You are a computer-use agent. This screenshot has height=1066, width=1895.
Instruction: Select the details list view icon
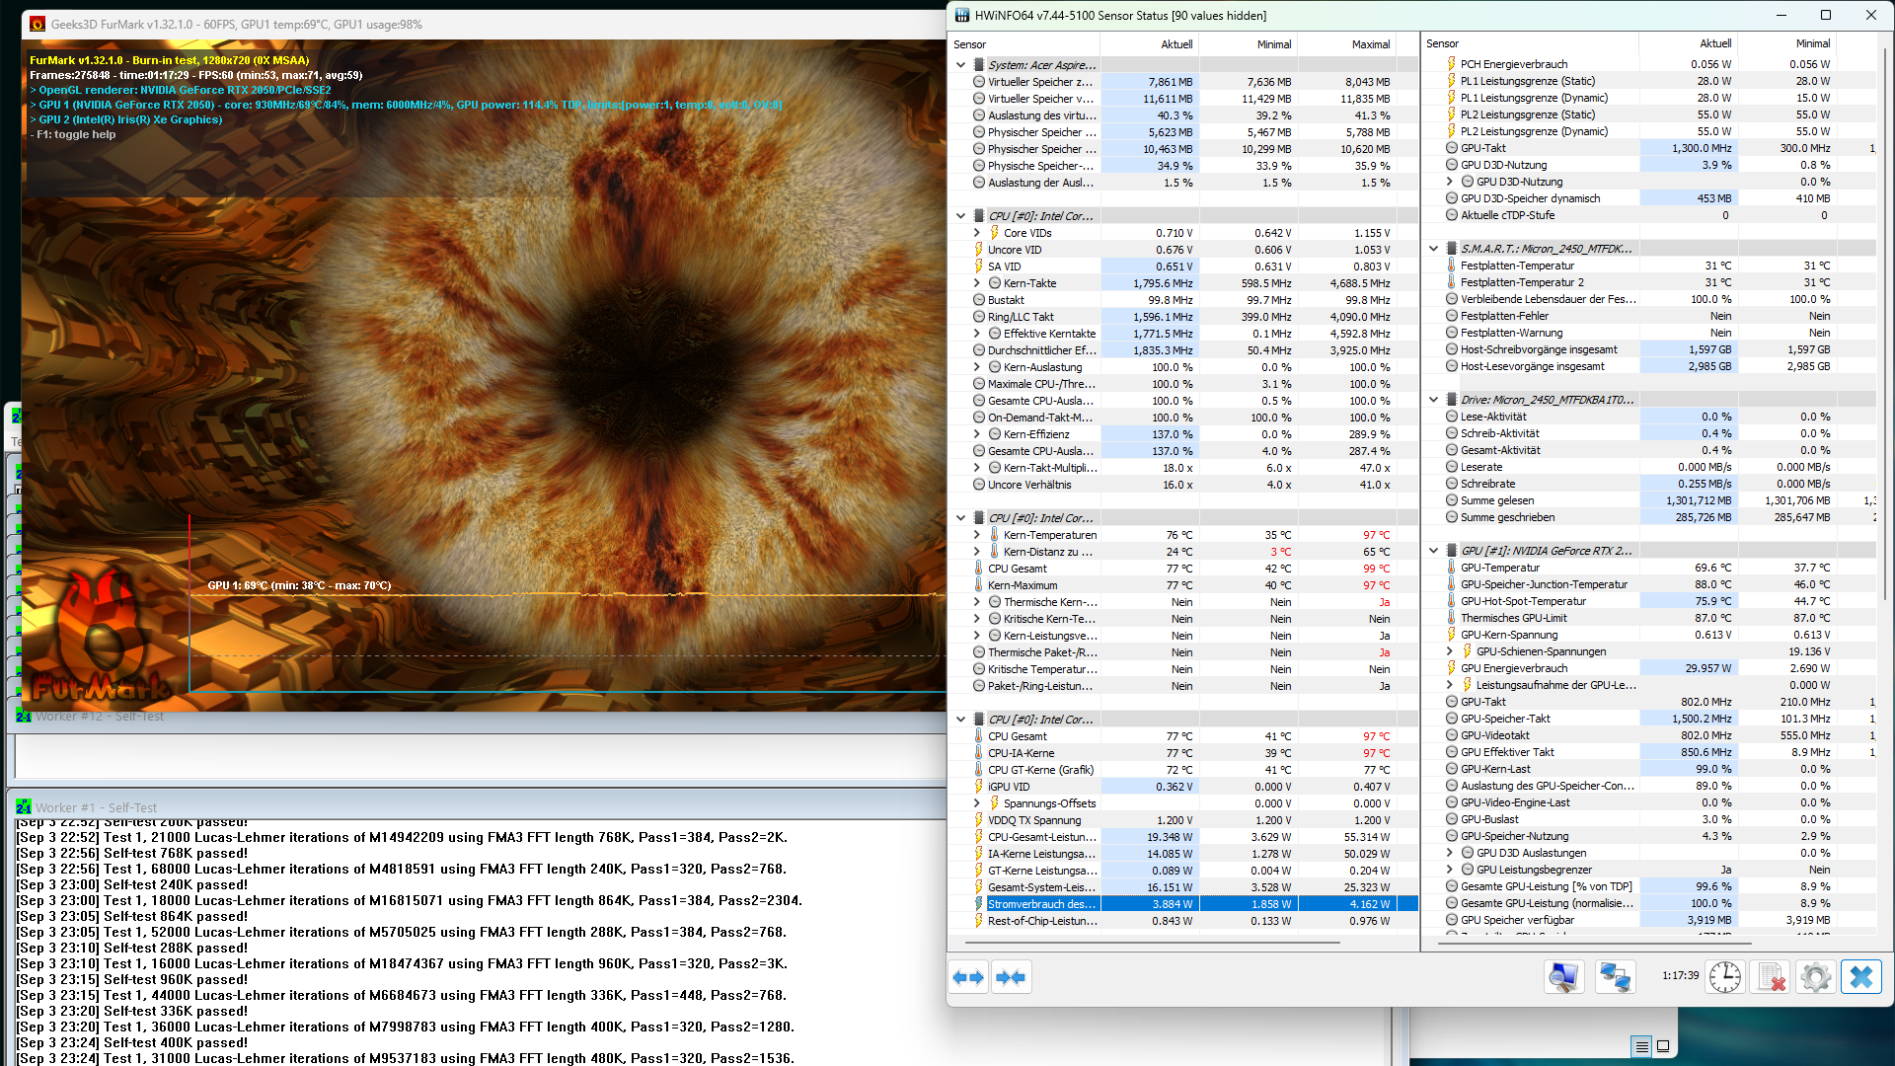(1641, 1046)
